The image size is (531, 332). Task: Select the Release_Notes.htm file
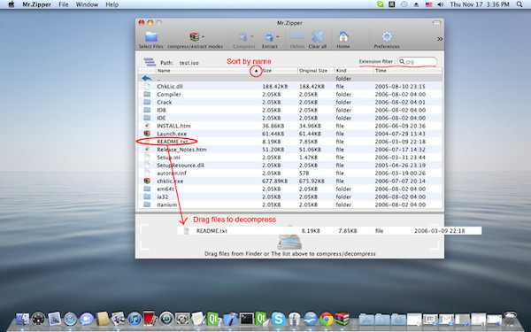pyautogui.click(x=290, y=150)
